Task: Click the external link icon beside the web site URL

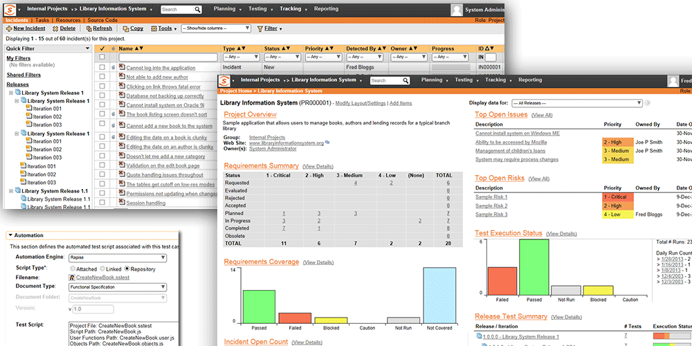Action: coord(327,143)
